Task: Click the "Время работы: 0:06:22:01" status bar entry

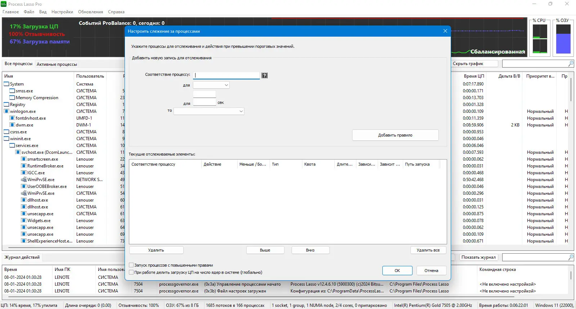Action: tap(504, 305)
